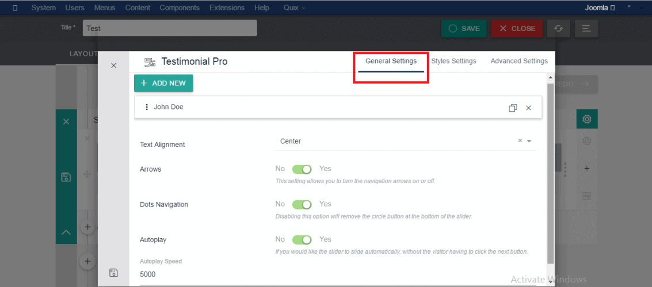652x287 pixels.
Task: Click the plus icon on right sidebar
Action: 587,168
